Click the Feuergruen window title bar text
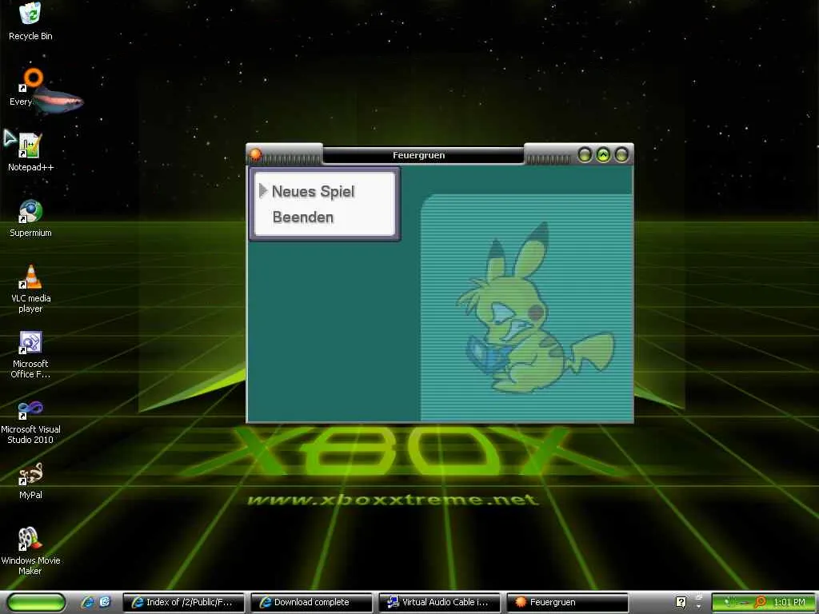Image resolution: width=819 pixels, height=614 pixels. point(419,155)
